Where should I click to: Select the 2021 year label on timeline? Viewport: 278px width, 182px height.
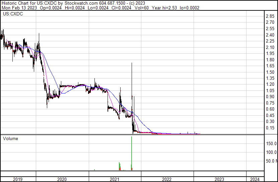[x=115, y=179]
